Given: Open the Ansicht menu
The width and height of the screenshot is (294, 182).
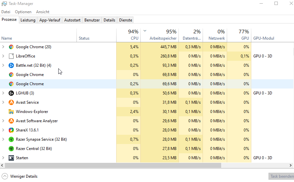Looking at the screenshot, I should (43, 12).
